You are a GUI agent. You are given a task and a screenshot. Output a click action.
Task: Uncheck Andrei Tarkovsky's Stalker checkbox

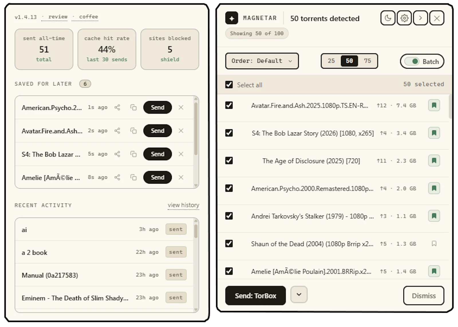point(229,216)
